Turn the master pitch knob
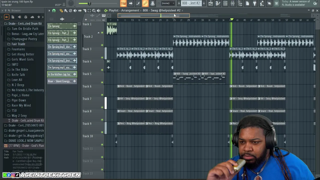Viewport: 320px width, 180px height. click(71, 3)
